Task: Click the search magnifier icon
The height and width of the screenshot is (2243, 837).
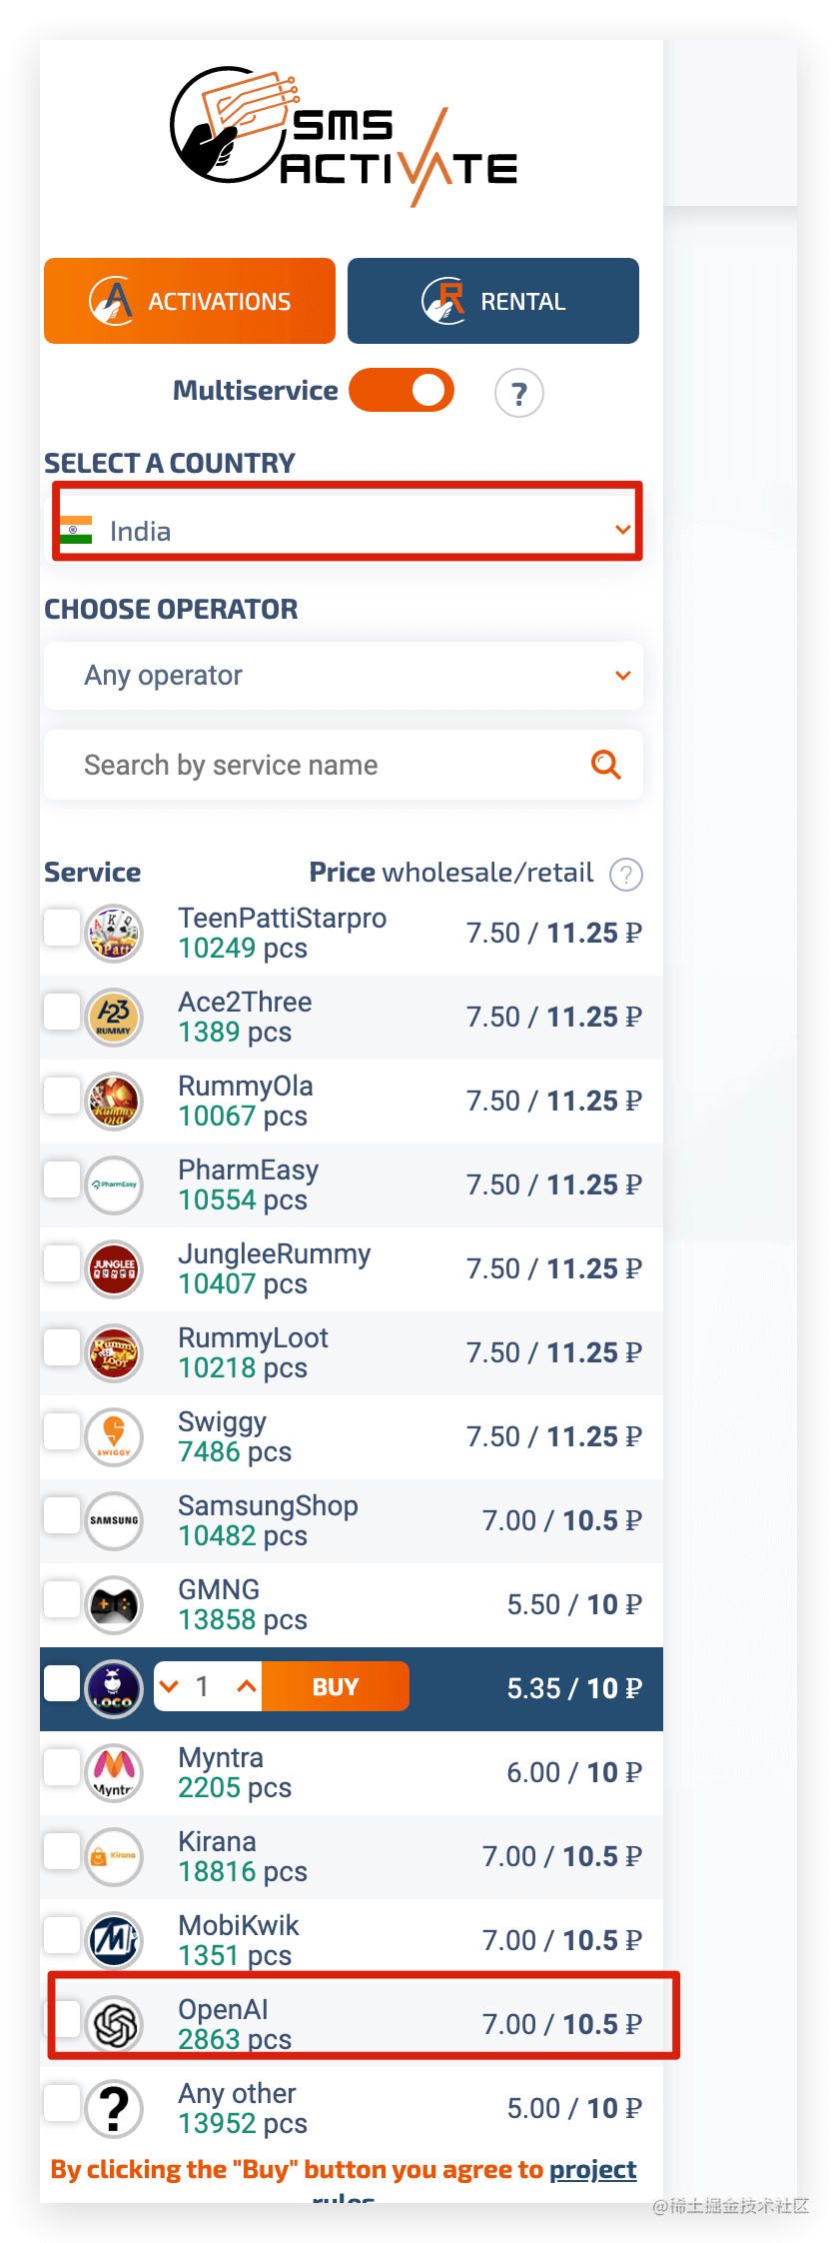Action: (x=605, y=765)
